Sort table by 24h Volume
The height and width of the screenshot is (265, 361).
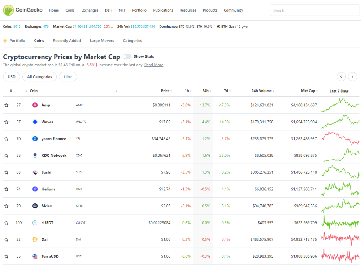point(263,91)
